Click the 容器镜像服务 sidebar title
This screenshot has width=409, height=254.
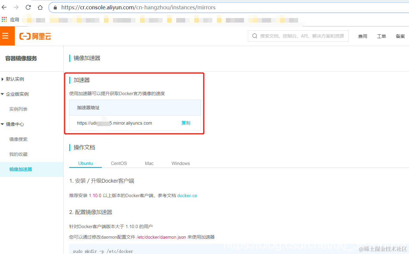pyautogui.click(x=21, y=58)
